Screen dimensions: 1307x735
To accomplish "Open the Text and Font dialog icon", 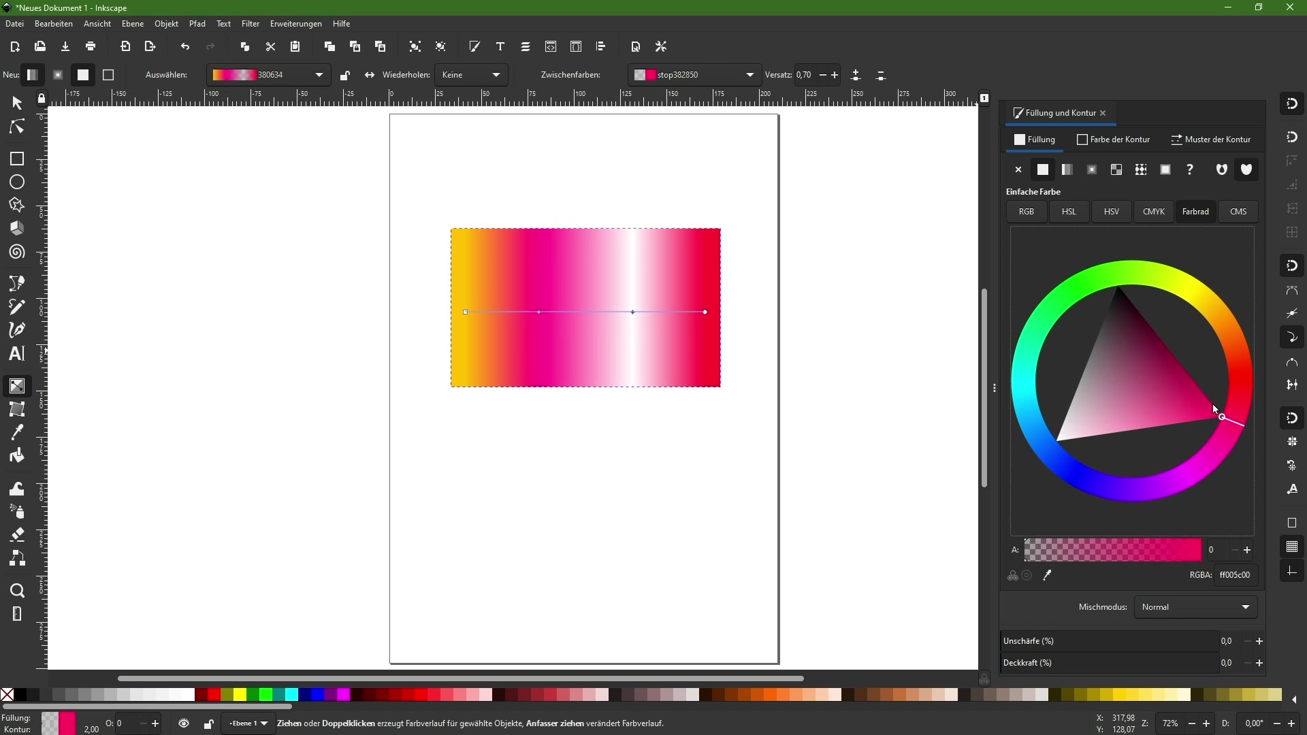I will (500, 47).
